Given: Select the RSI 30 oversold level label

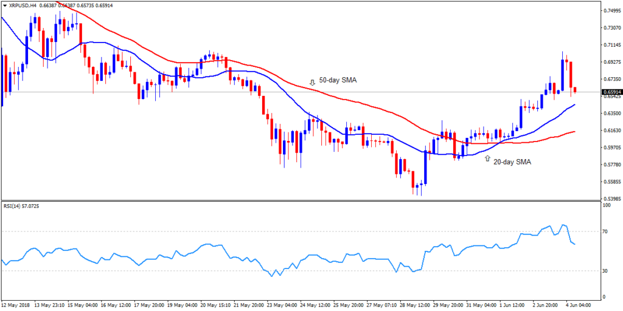Looking at the screenshot, I should tap(605, 271).
